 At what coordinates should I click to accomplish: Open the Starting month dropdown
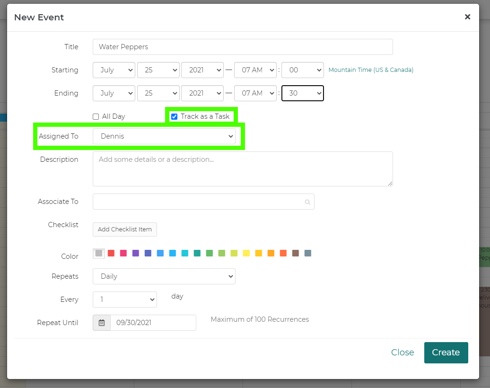(x=114, y=70)
